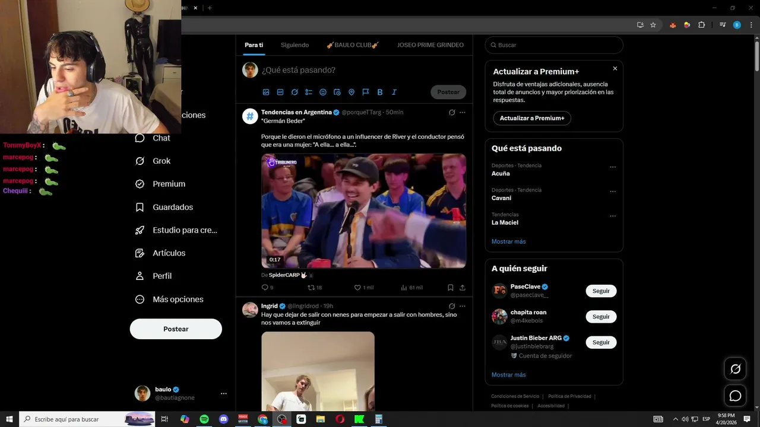Viewport: 760px width, 427px height.
Task: Tag a location with the pin icon
Action: click(x=351, y=92)
